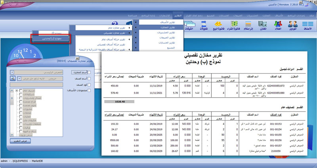Check the تصنيف عام tree item box
Image resolution: width=317 pixels, height=168 pixels.
pyautogui.click(x=21, y=91)
